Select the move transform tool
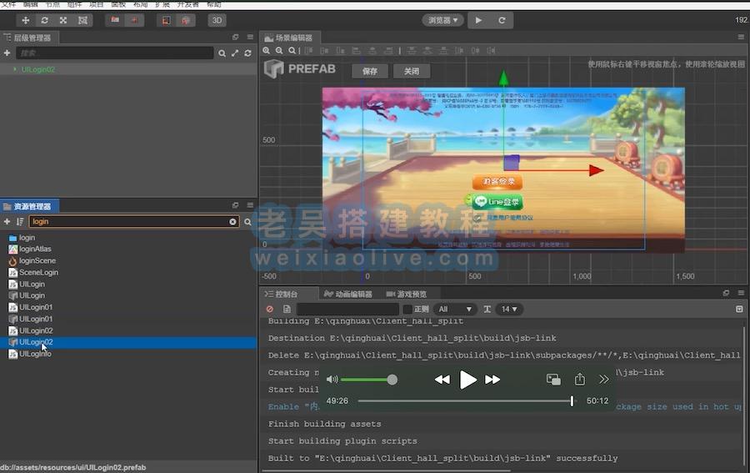The width and height of the screenshot is (750, 473). (x=25, y=20)
